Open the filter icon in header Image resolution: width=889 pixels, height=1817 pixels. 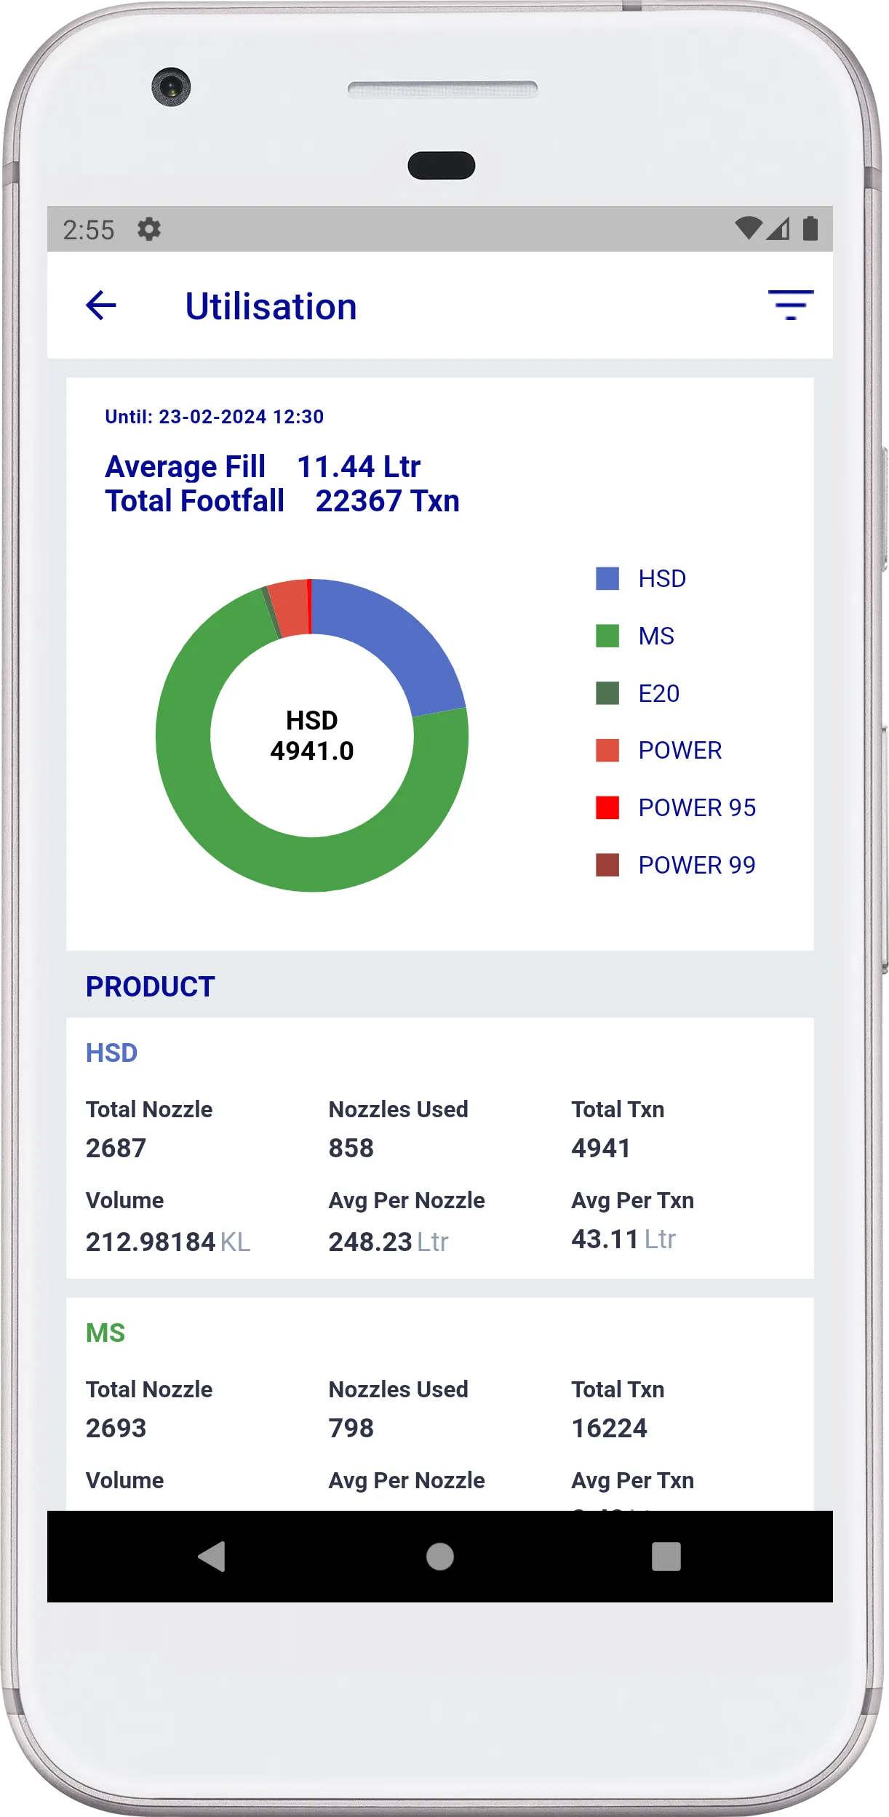[791, 305]
